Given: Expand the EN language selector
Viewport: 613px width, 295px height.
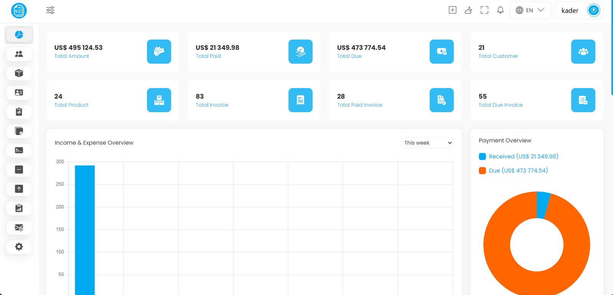Looking at the screenshot, I should pyautogui.click(x=530, y=10).
